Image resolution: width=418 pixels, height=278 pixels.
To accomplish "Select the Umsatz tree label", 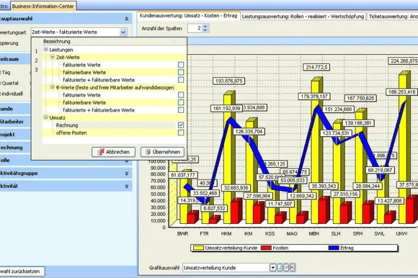I will click(x=57, y=118).
